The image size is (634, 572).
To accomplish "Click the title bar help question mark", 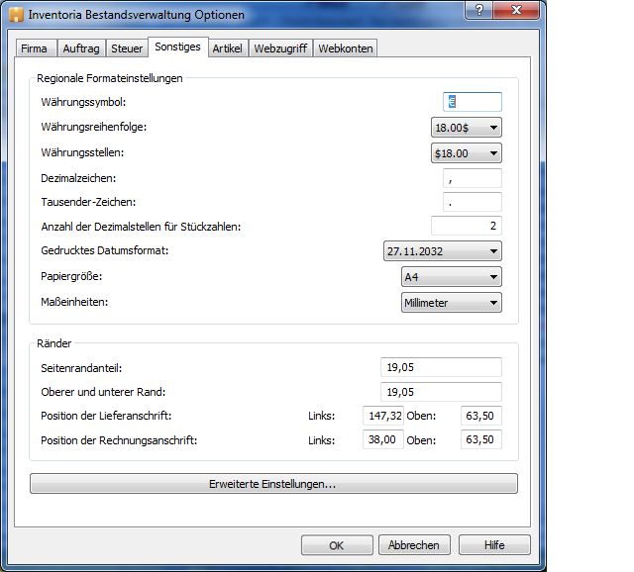I will point(479,10).
